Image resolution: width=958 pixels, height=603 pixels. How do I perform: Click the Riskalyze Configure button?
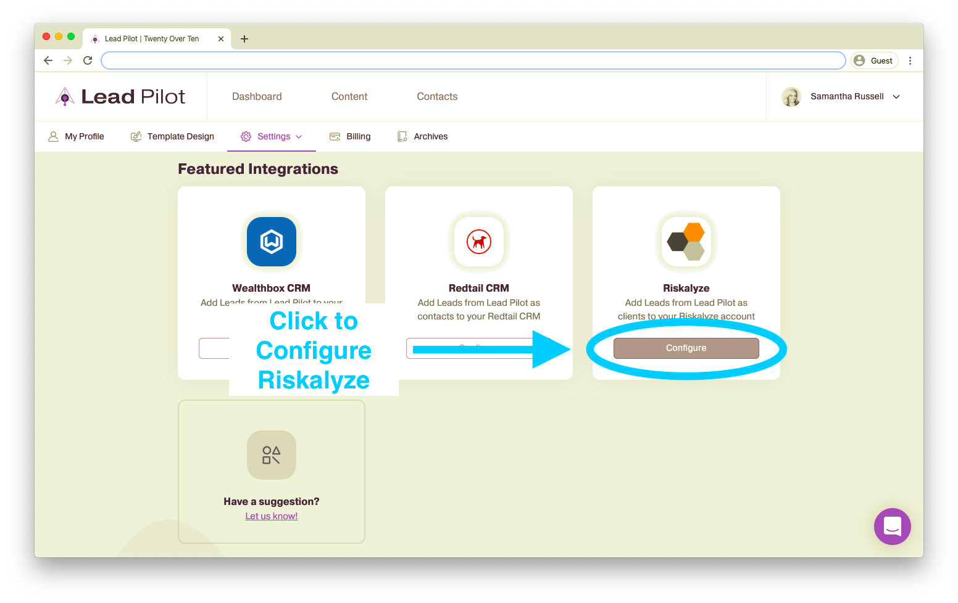[686, 348]
